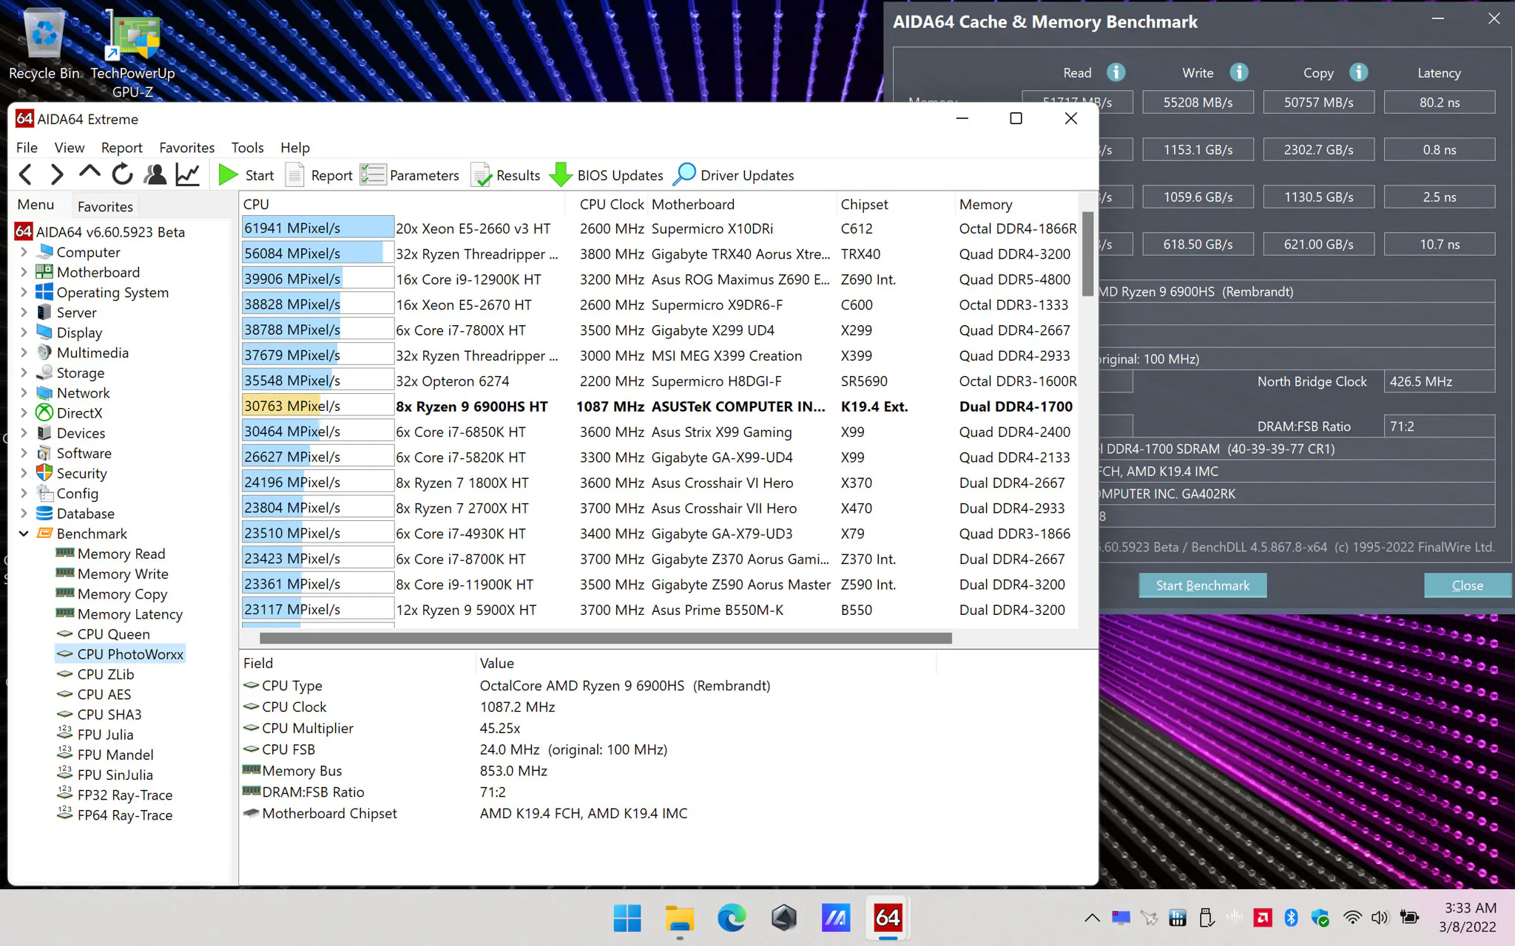
Task: Open the Tools menu
Action: 247,147
